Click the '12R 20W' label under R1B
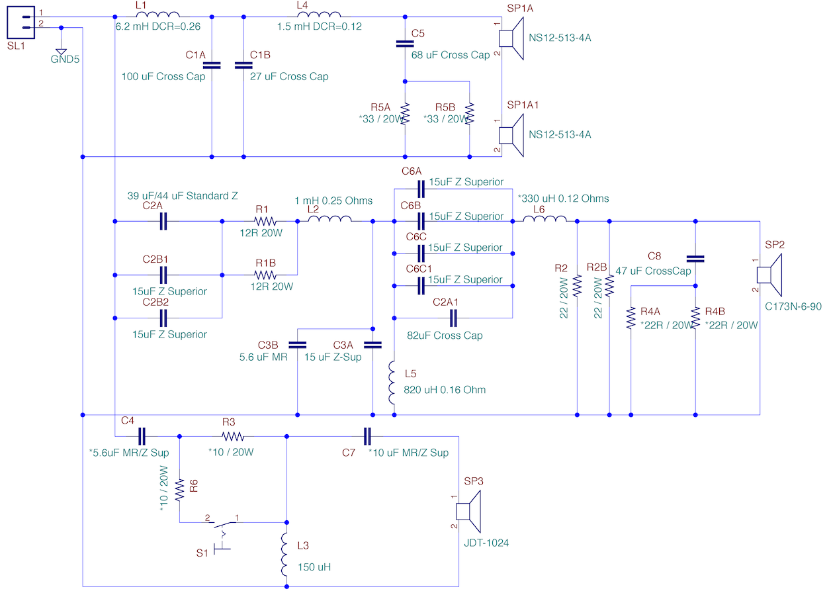Screen dimensions: 827x595 273,287
